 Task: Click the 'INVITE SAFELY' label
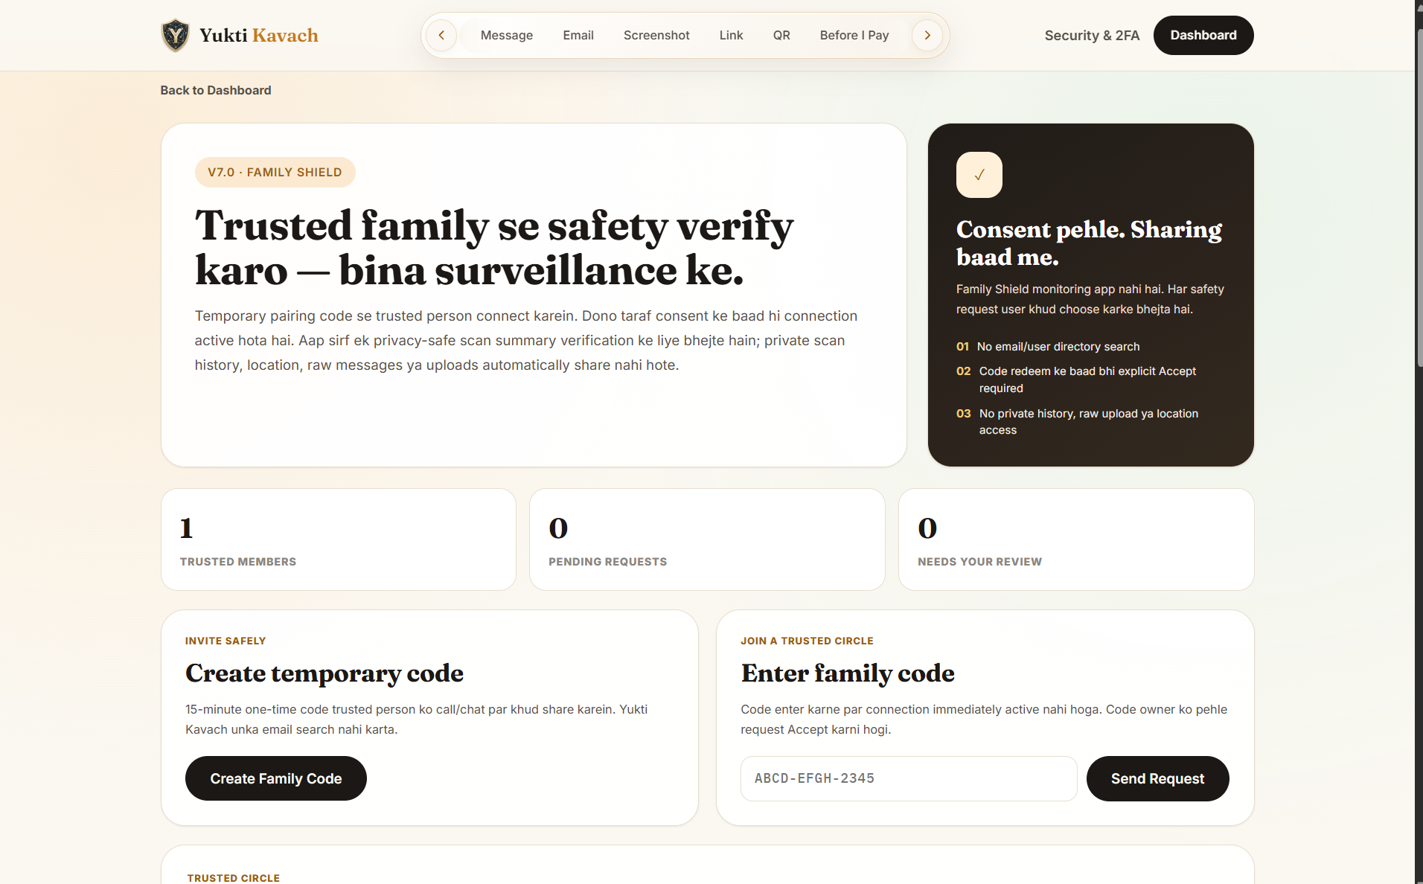coord(226,641)
